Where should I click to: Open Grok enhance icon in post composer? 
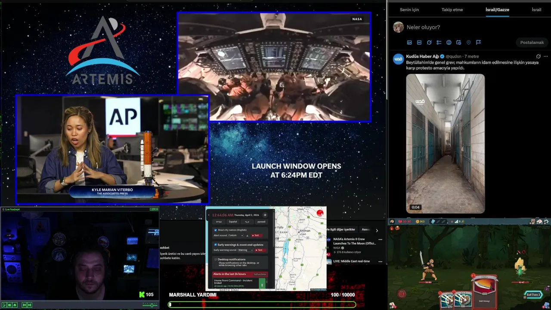(429, 43)
